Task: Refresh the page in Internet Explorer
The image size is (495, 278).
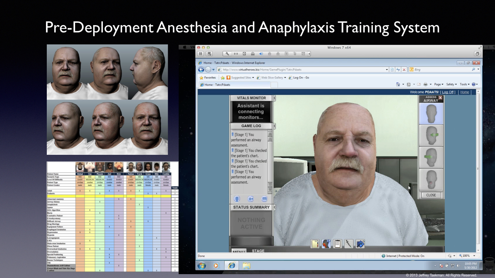Action: tap(398, 69)
